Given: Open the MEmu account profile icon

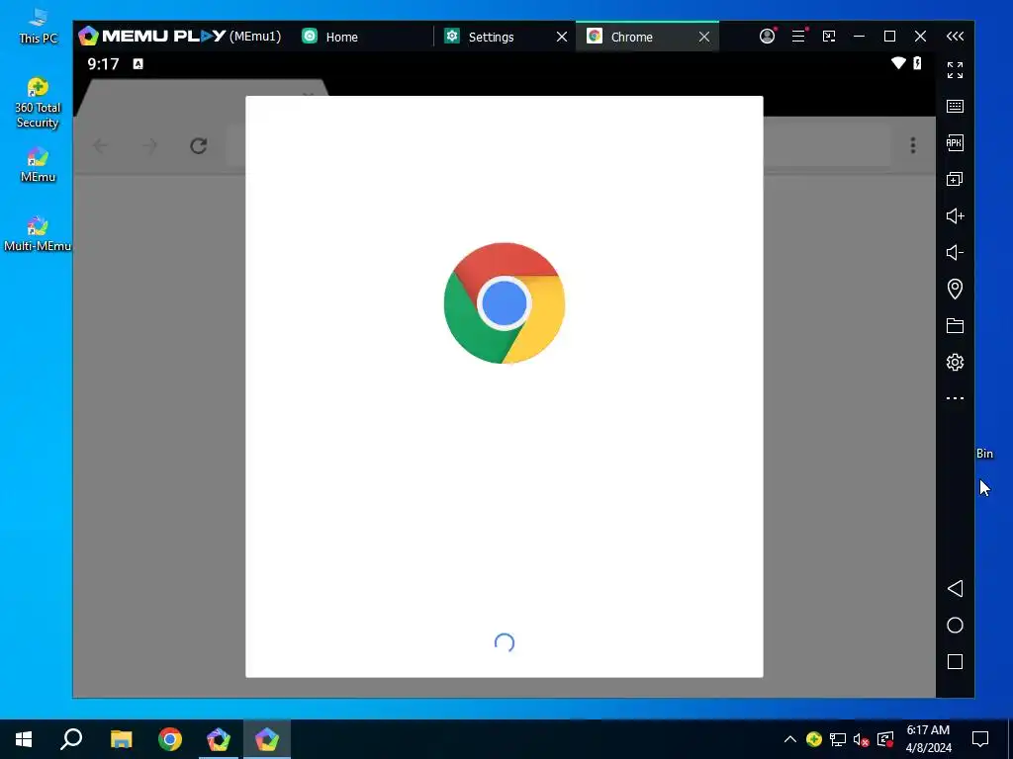Looking at the screenshot, I should pyautogui.click(x=767, y=37).
